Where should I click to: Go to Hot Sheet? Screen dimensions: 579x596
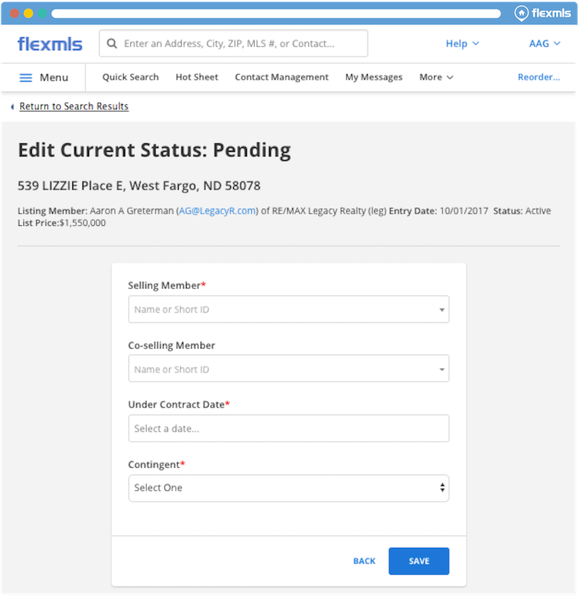click(197, 77)
